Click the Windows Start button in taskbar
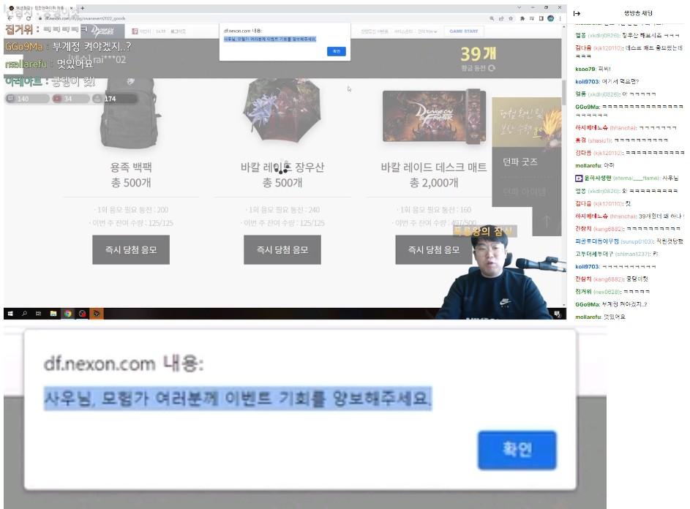Image resolution: width=690 pixels, height=509 pixels. click(10, 314)
